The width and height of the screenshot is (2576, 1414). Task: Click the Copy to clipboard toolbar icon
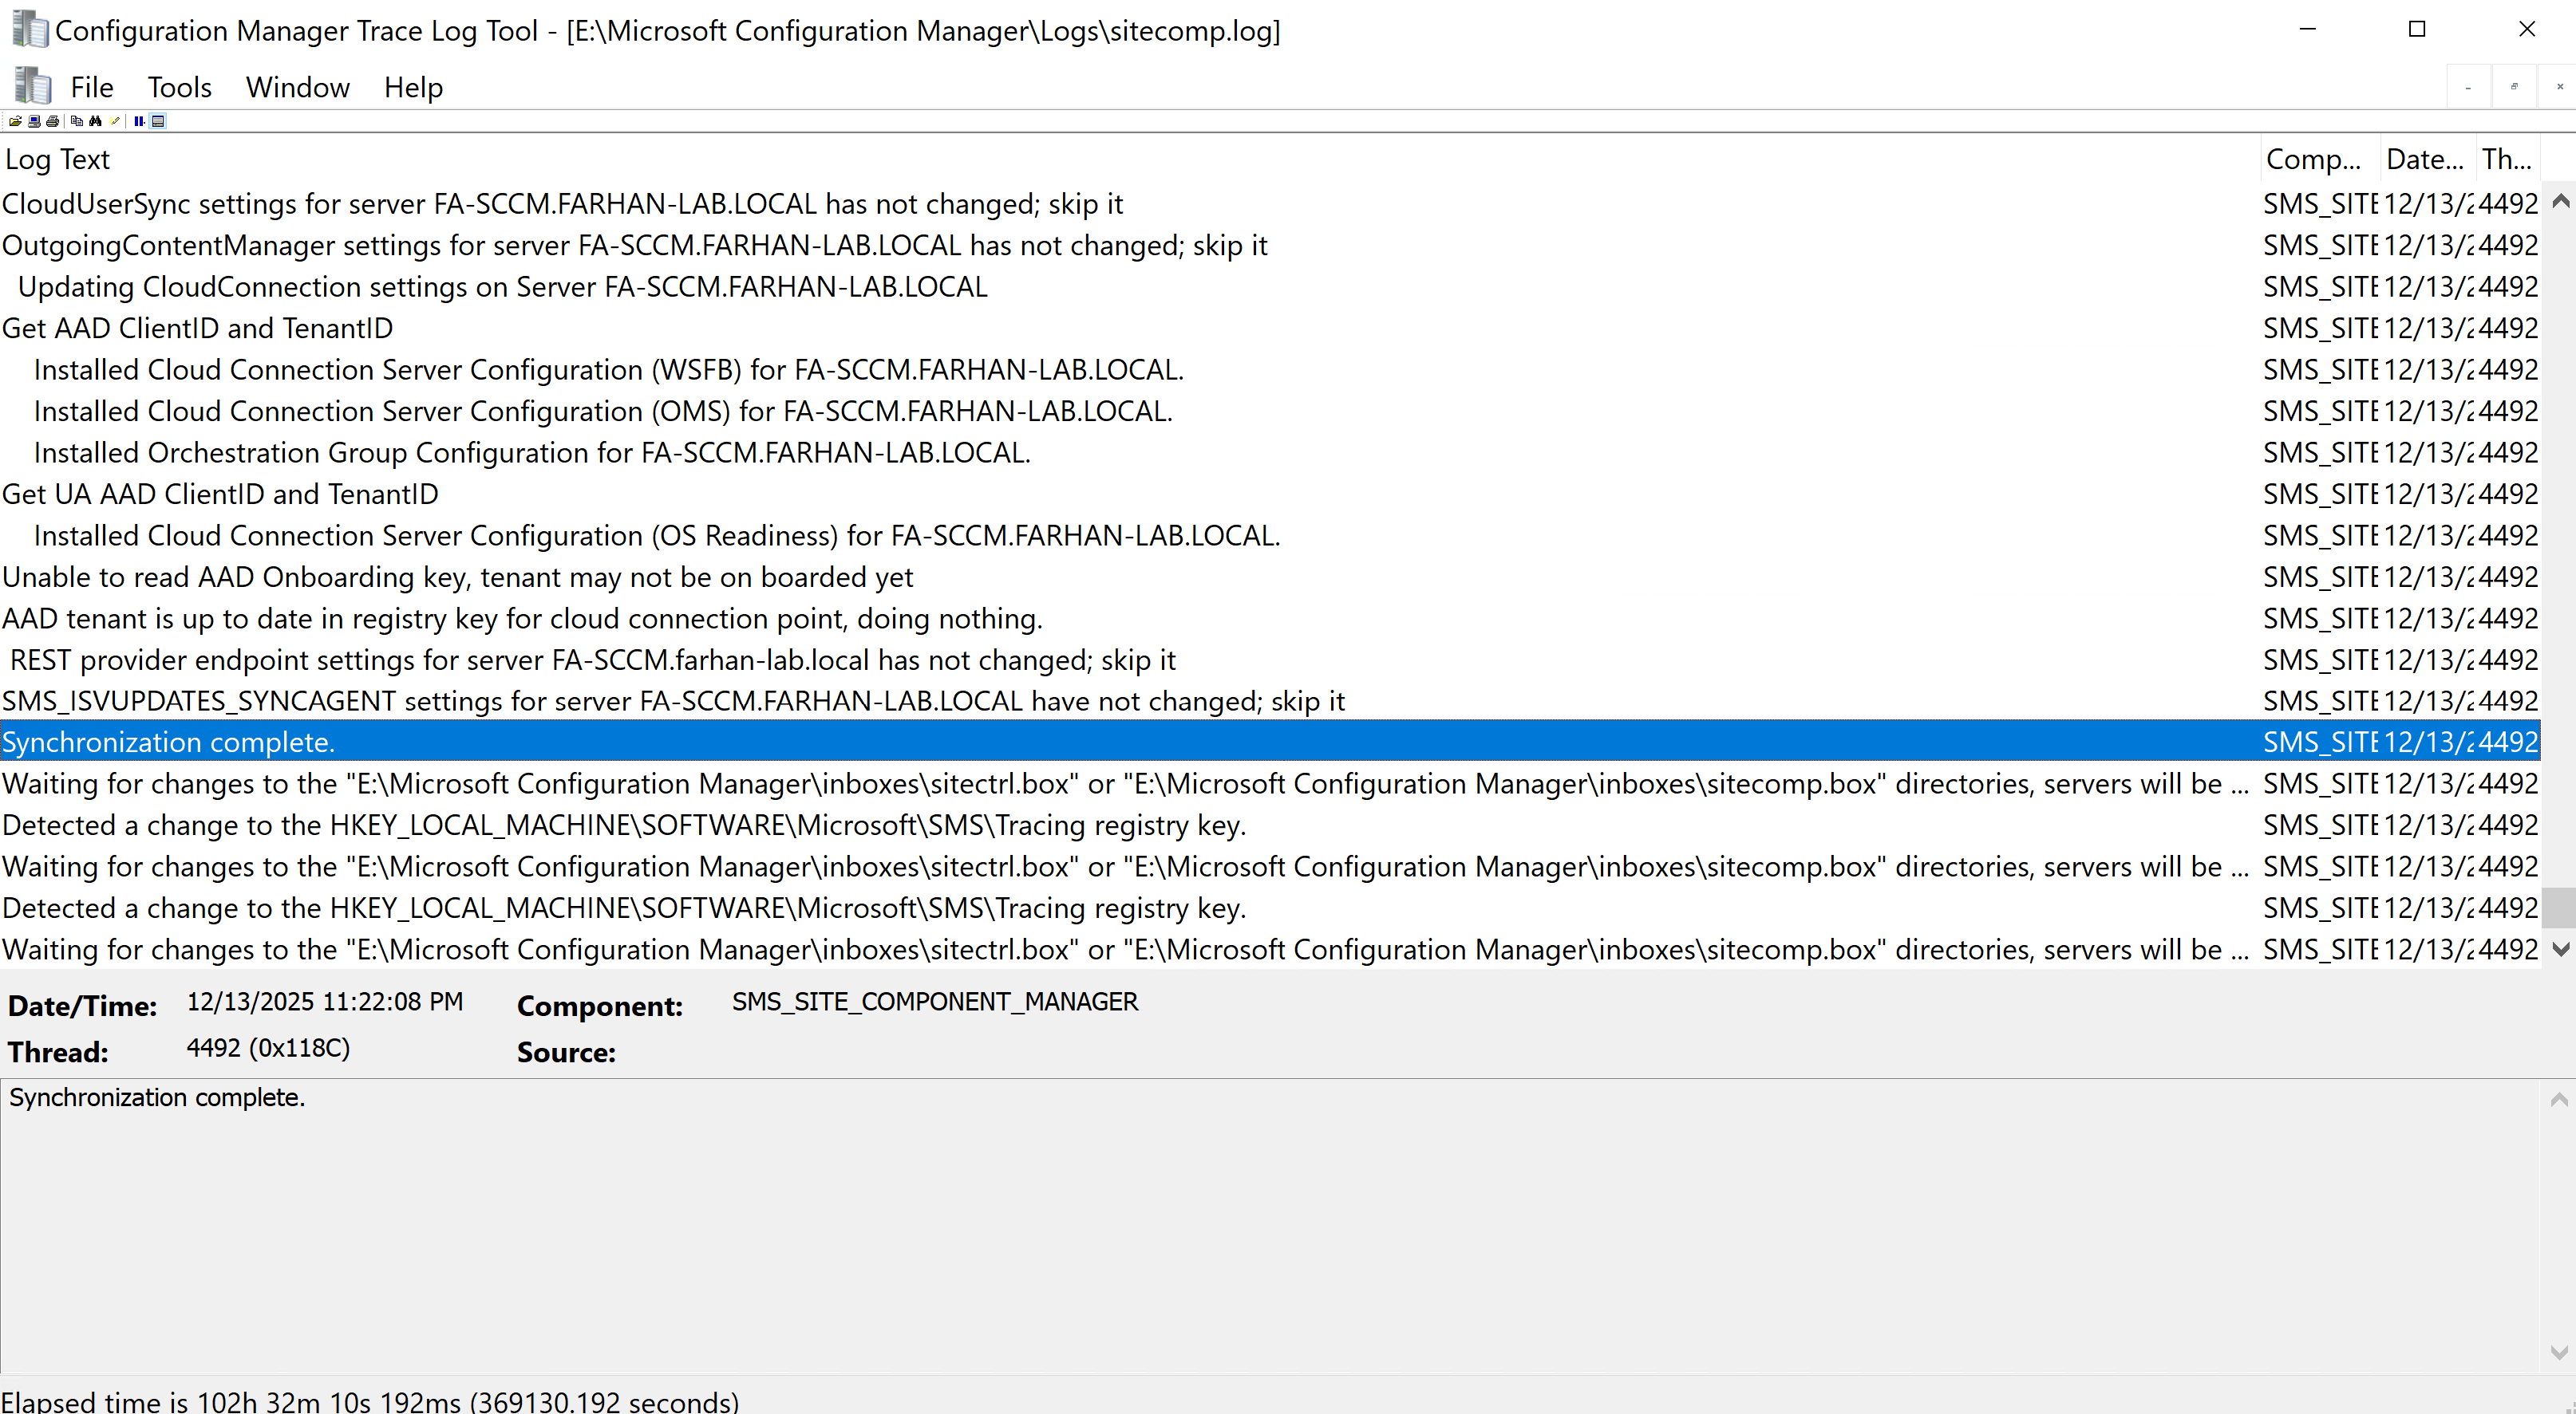77,121
